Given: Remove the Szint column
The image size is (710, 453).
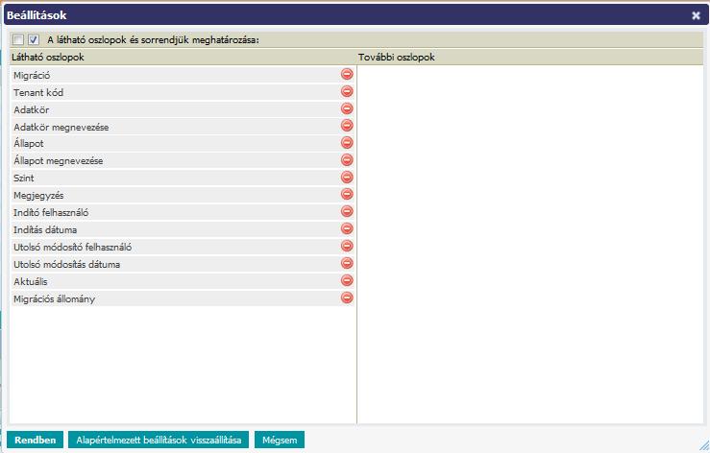Looking at the screenshot, I should [347, 177].
